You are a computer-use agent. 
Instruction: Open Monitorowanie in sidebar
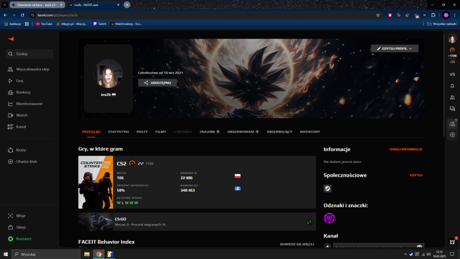25,104
